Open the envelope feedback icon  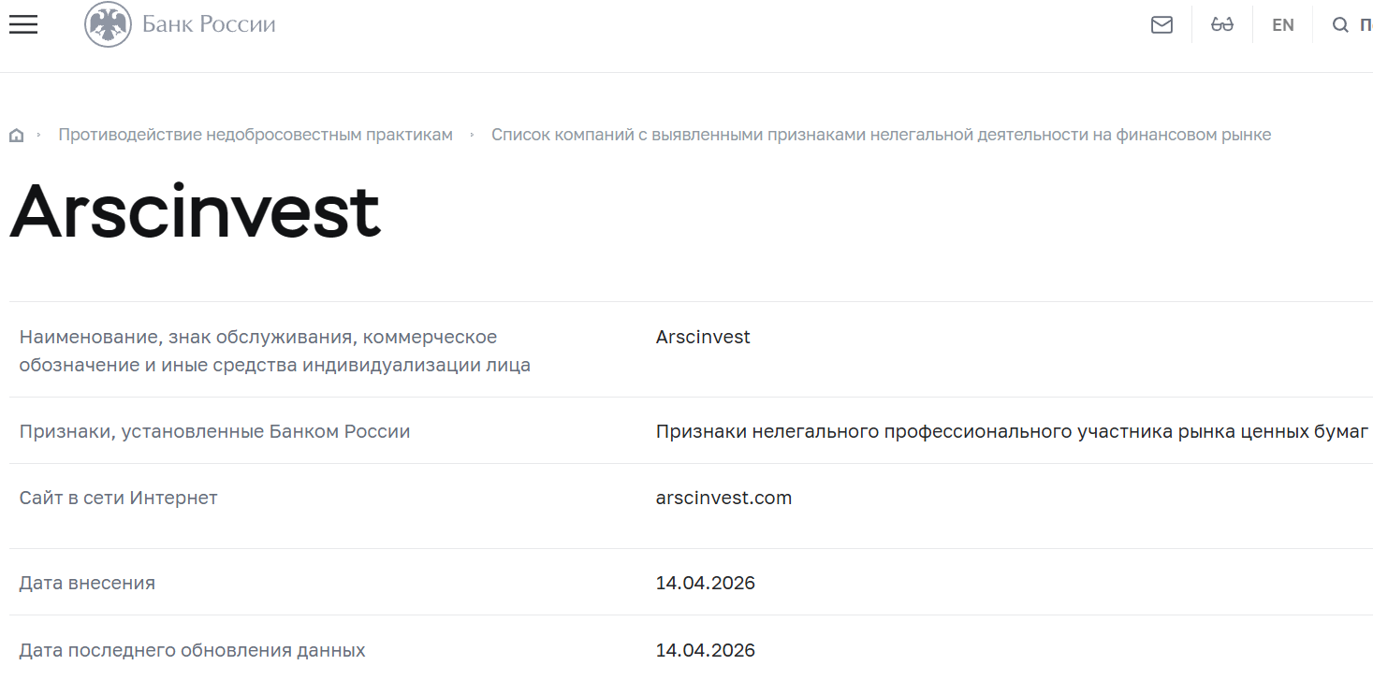click(1161, 24)
